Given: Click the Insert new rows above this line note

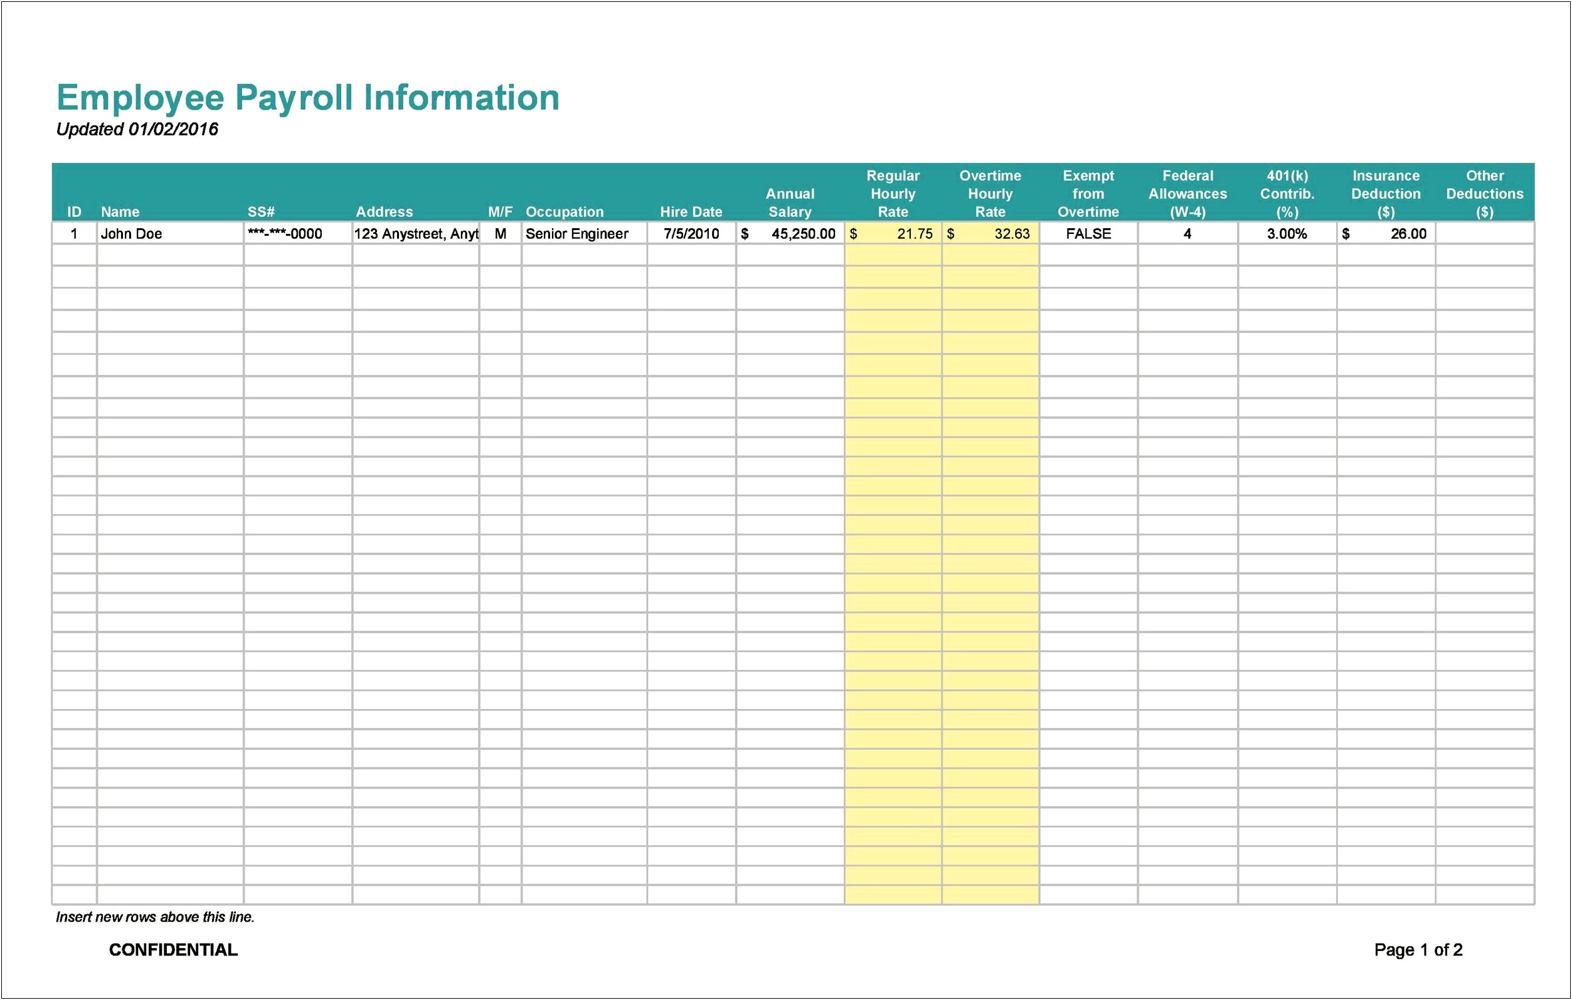Looking at the screenshot, I should (x=156, y=917).
